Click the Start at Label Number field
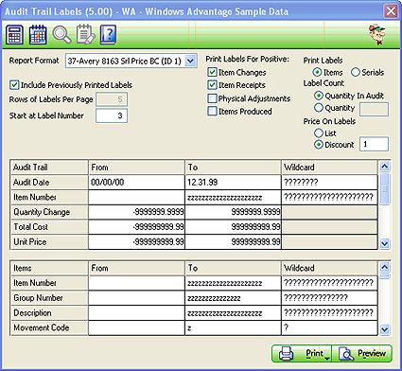This screenshot has width=402, height=371. coord(112,115)
